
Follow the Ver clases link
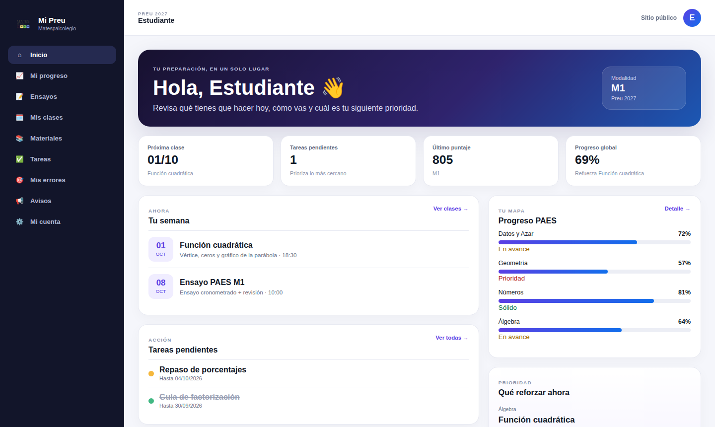coord(451,209)
